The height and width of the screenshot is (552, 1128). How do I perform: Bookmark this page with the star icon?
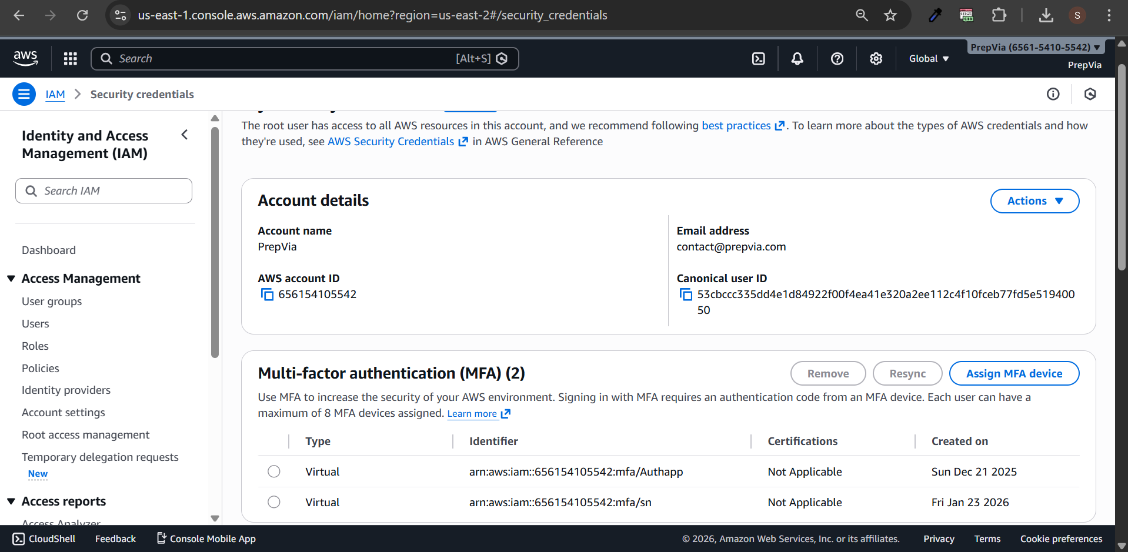890,15
